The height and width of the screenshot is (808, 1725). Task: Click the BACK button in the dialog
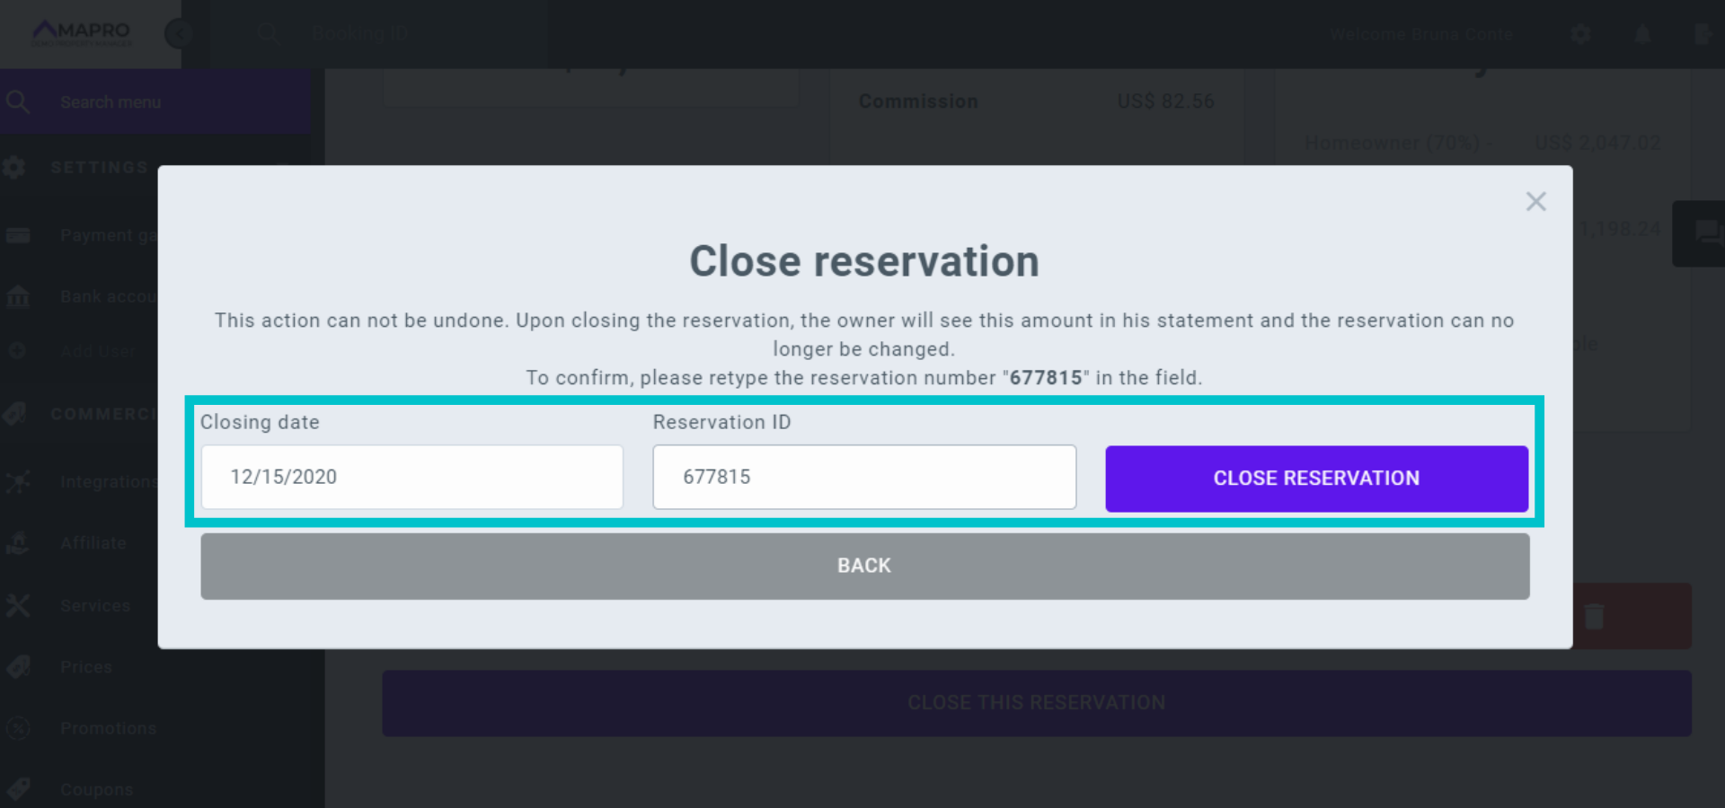coord(863,566)
